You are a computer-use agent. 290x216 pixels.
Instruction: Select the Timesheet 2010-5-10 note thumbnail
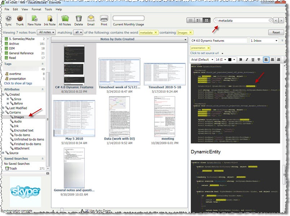pos(165,74)
